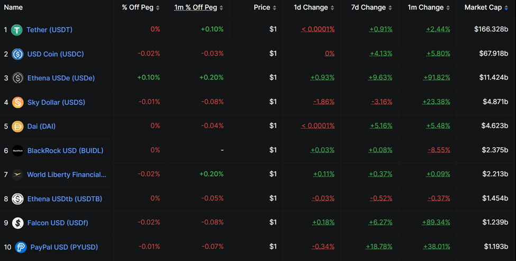The image size is (516, 261).
Task: Click PayPal USD's -0.34% 1d change
Action: coord(323,247)
